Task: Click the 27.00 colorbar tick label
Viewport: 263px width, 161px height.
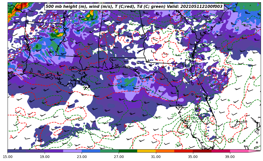Action: point(119,157)
